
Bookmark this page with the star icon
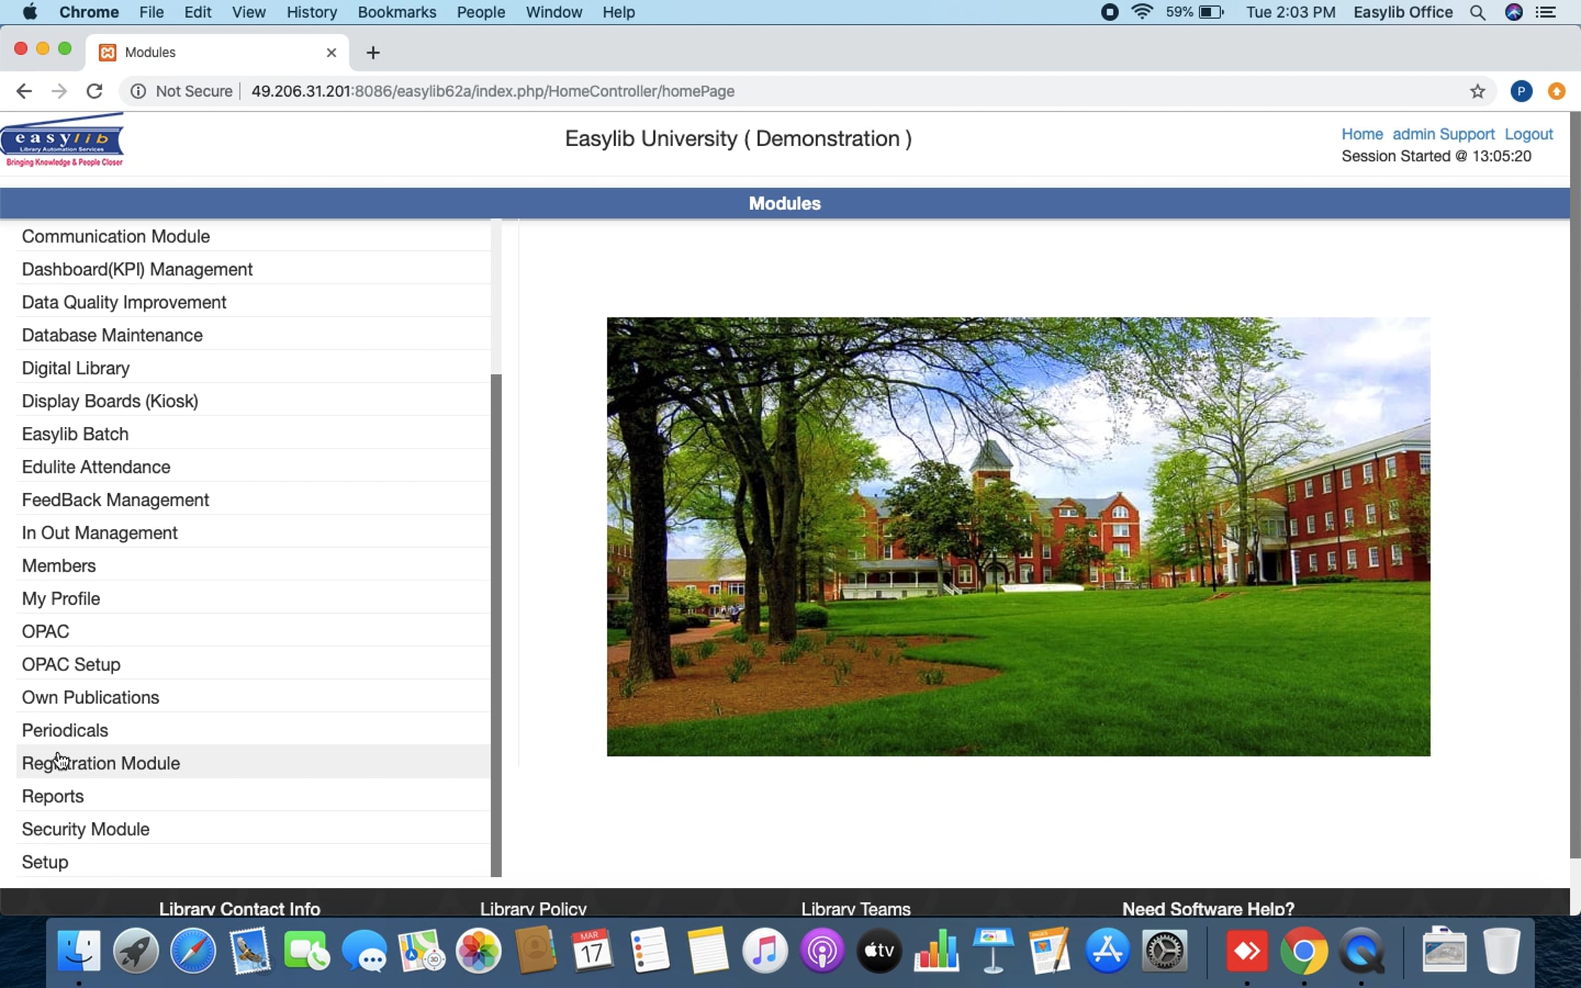(1477, 91)
